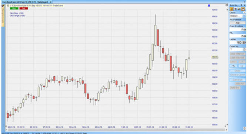
Task: Click the green Buy button on the chart
Action: tap(14, 9)
